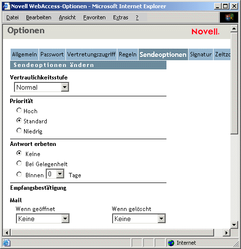Click the horizontal scrollbar right arrow
Screen dimensions: 241x249
click(227, 233)
